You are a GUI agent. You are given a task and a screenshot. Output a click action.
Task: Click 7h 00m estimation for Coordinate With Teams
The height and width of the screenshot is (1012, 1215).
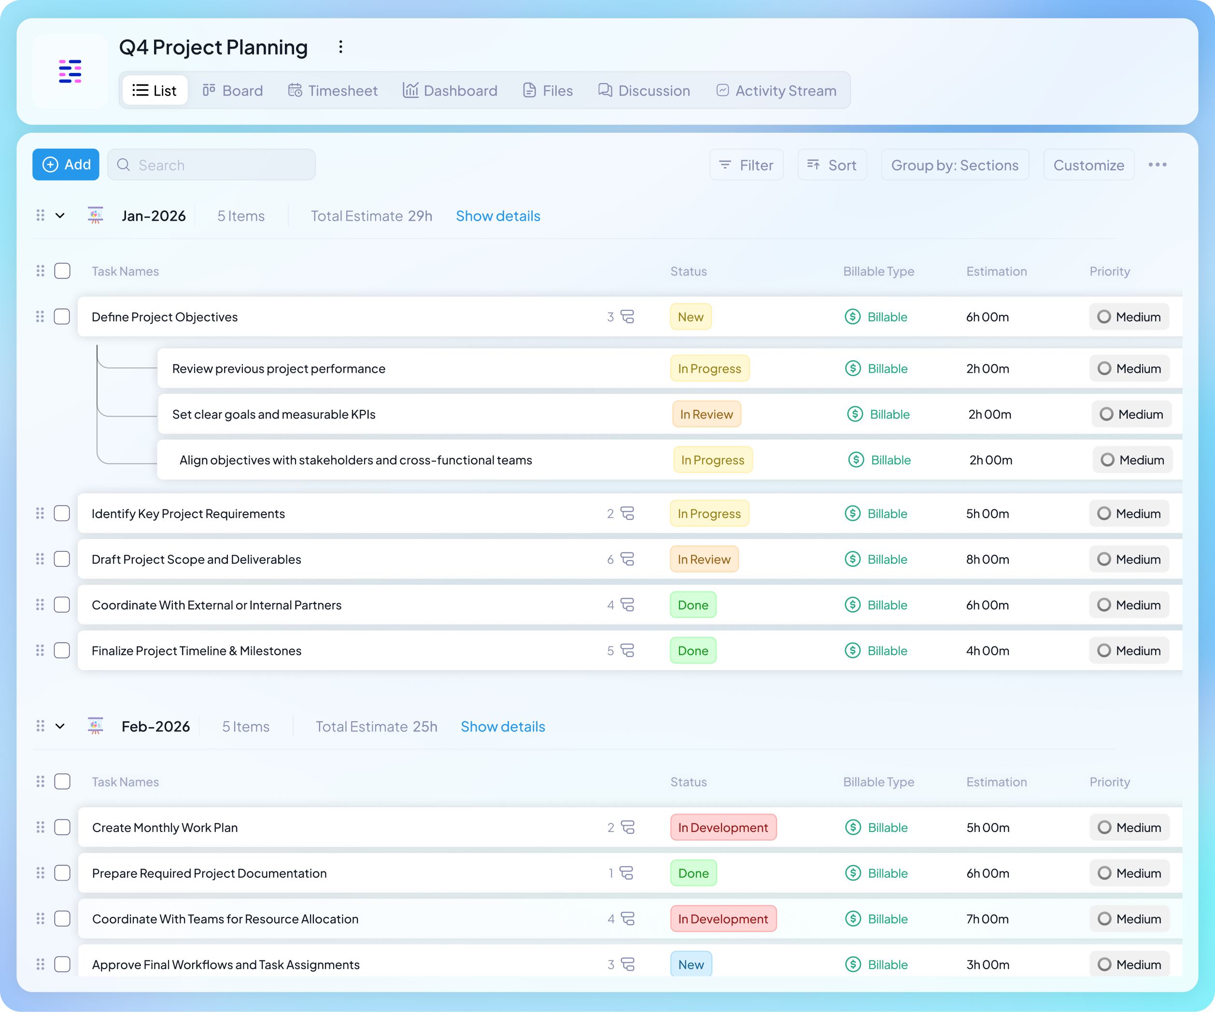[x=988, y=919]
